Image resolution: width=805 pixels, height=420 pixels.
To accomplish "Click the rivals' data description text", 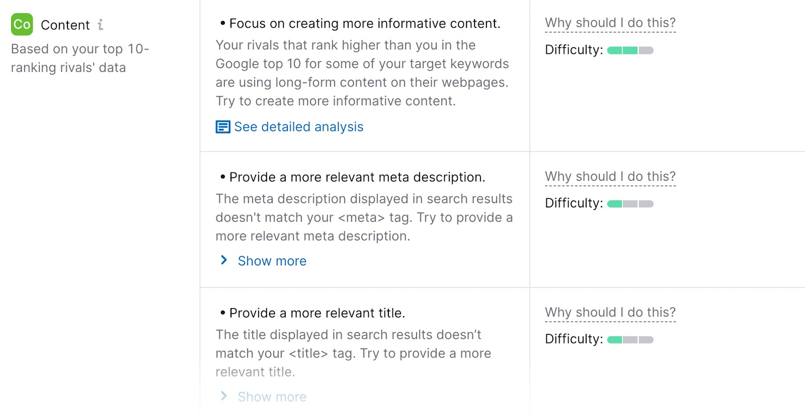I will tap(79, 58).
